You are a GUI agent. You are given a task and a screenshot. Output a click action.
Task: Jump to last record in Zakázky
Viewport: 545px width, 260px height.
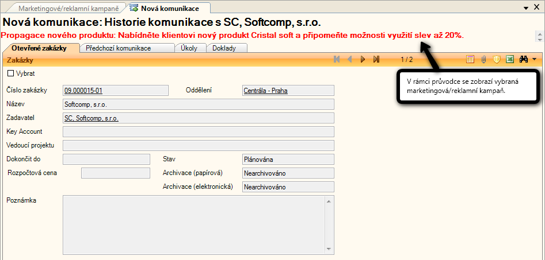(376, 59)
